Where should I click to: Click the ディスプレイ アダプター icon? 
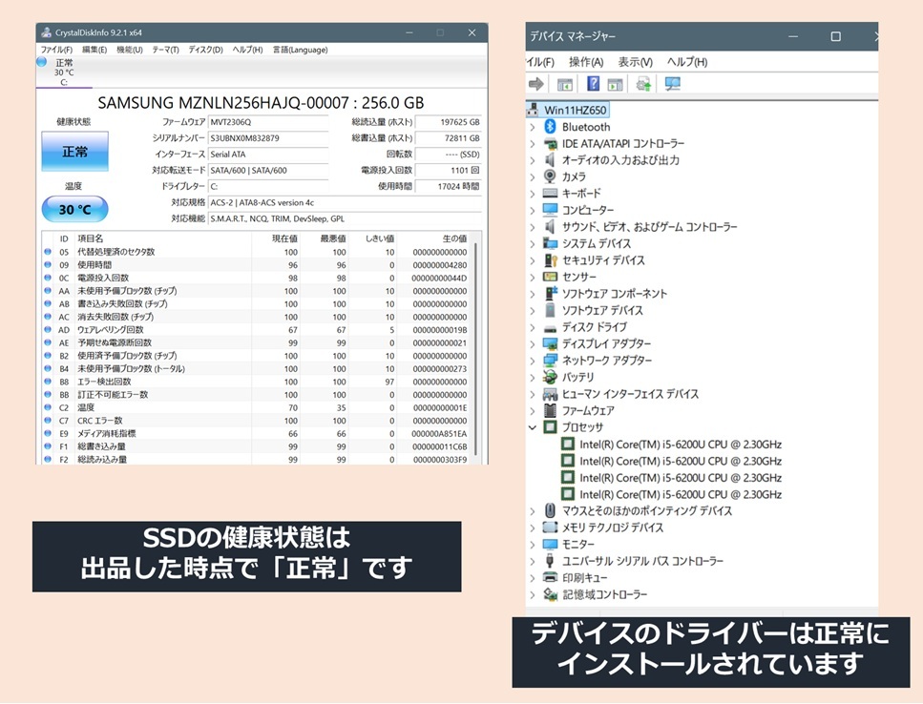[x=550, y=343]
